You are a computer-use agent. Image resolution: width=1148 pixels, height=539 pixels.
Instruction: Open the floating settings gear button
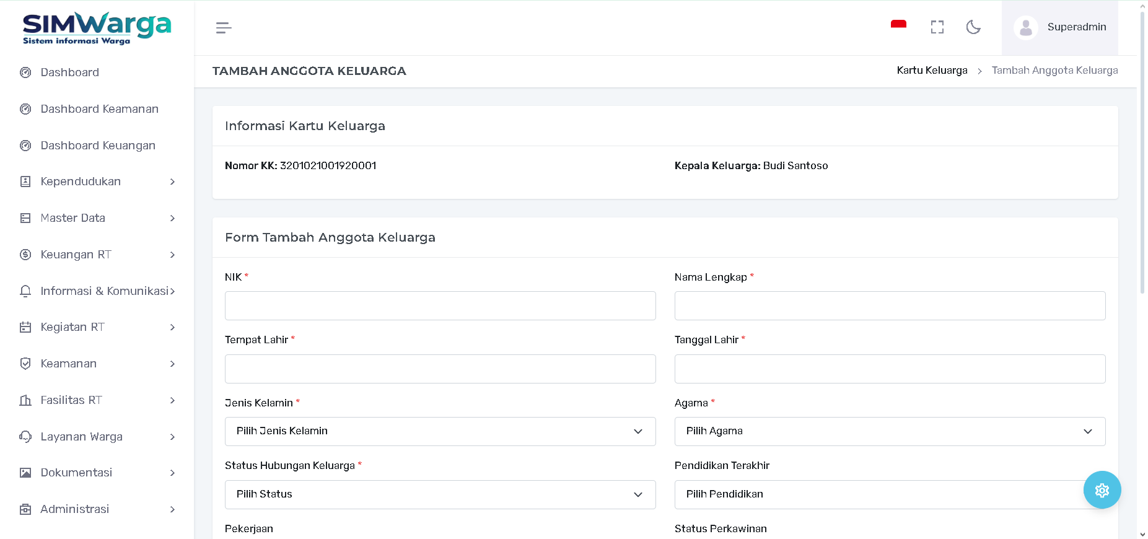coord(1102,490)
